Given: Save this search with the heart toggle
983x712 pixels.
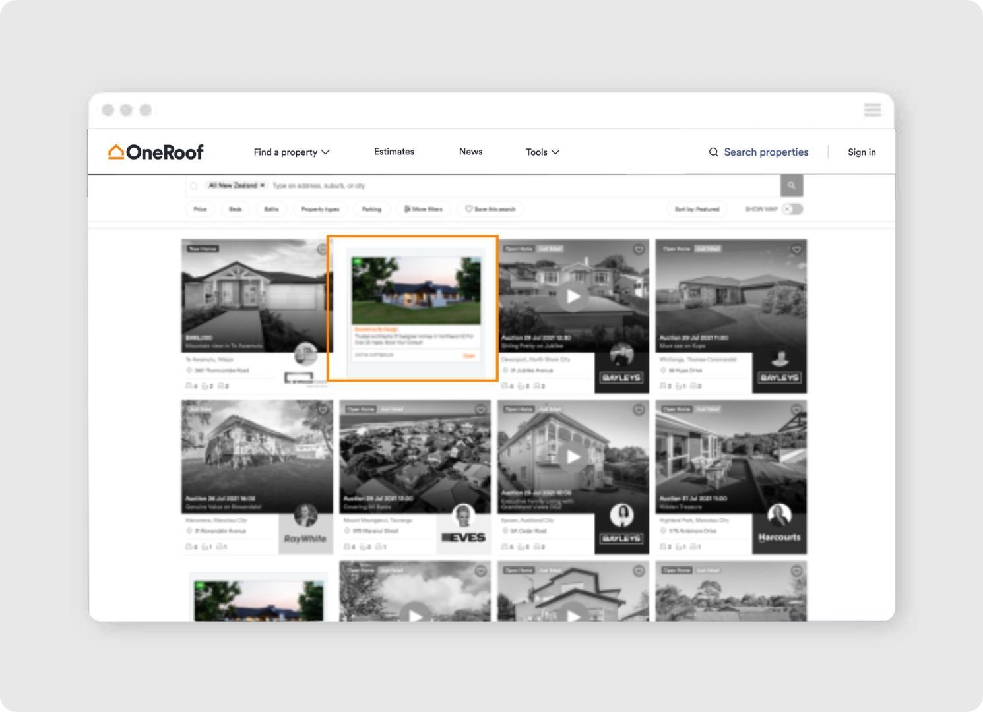Looking at the screenshot, I should (x=490, y=209).
